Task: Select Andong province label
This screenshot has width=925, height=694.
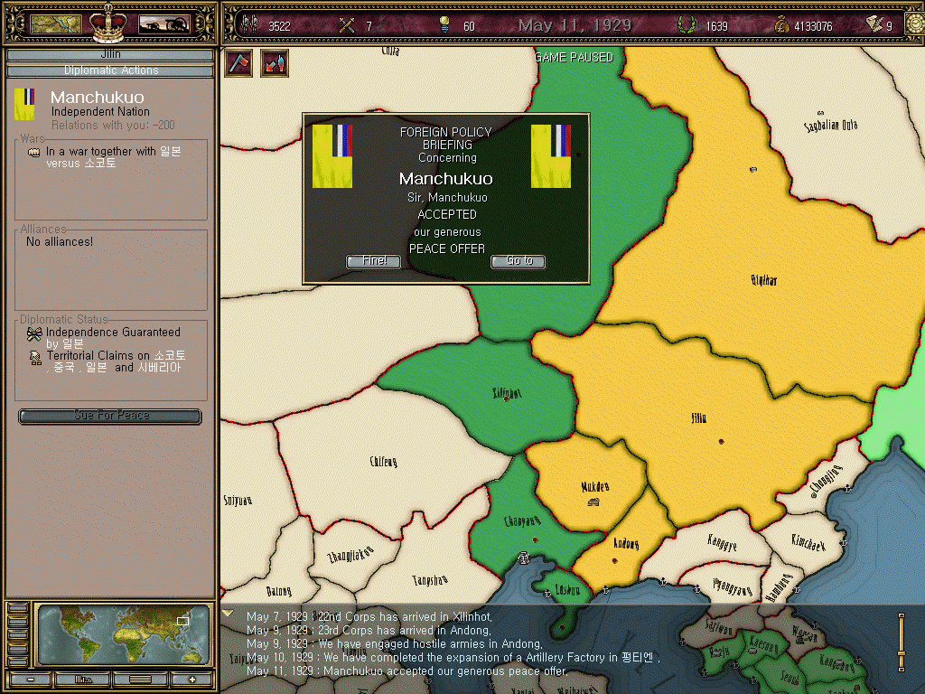Action: (626, 543)
